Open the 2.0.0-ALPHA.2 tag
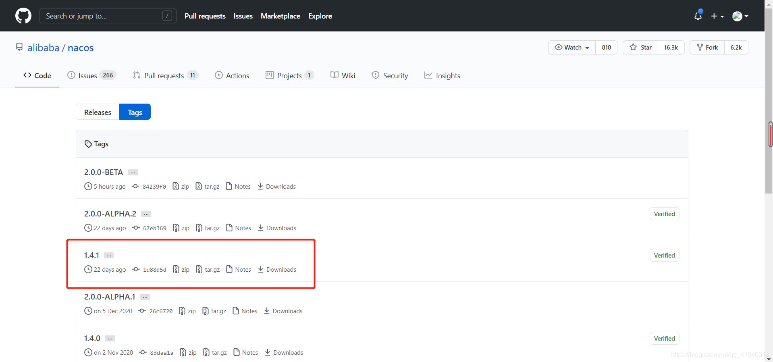 (110, 214)
